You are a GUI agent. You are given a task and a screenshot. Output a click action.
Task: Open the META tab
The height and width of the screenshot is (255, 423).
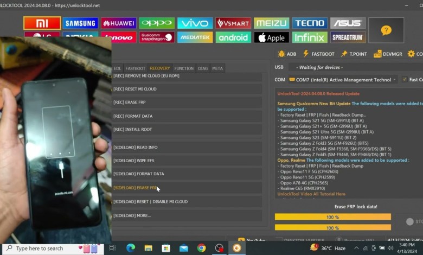point(217,68)
